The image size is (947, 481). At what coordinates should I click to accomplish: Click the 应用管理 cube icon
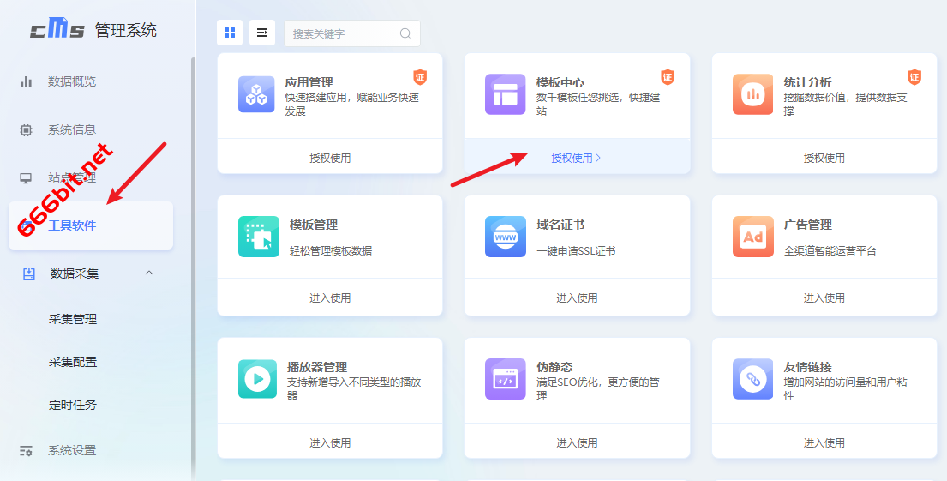[x=256, y=94]
